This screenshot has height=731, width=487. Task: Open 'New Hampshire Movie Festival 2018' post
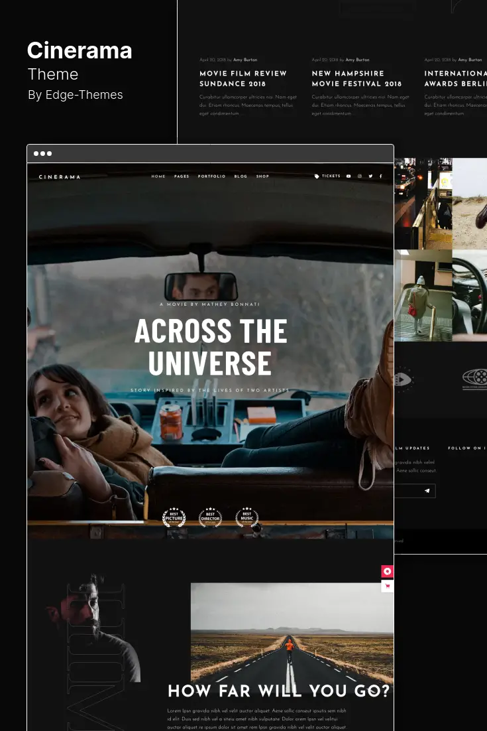356,78
